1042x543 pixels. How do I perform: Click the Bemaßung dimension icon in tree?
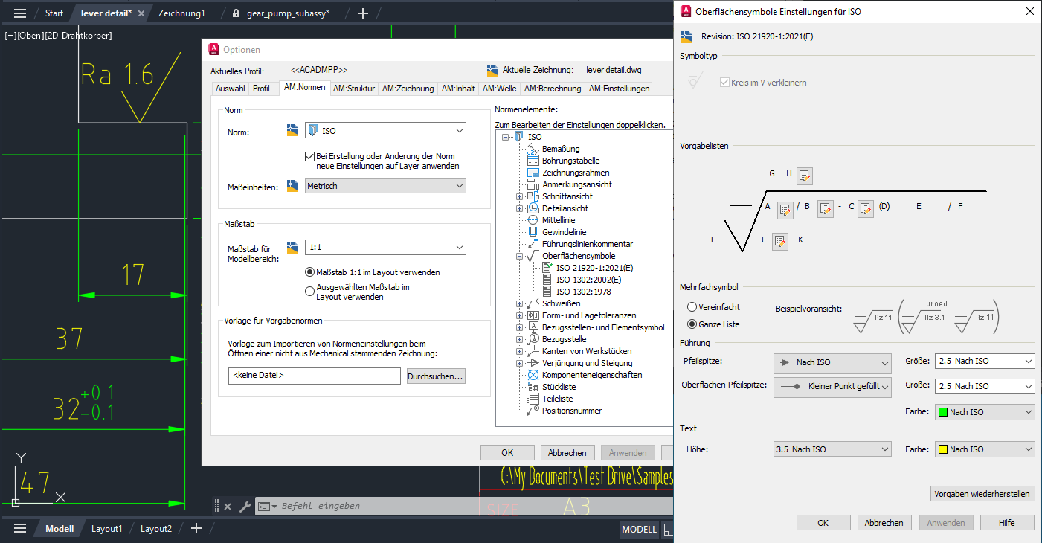[533, 149]
